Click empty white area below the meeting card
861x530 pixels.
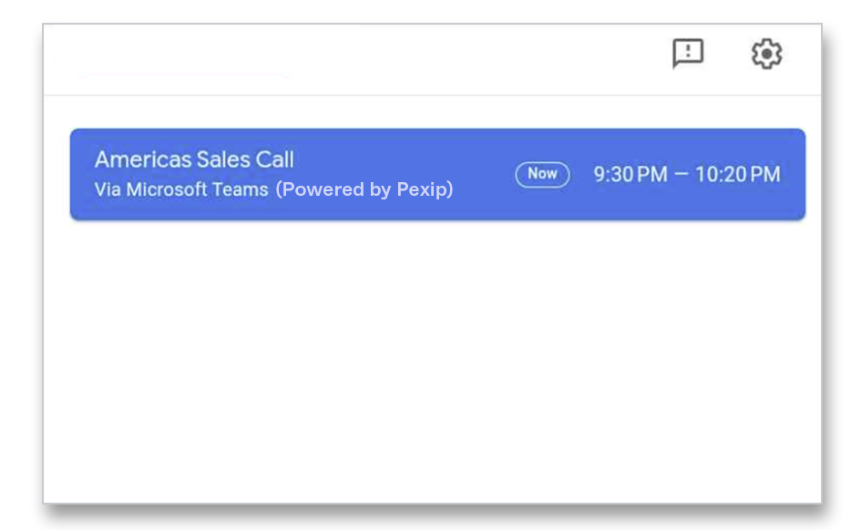click(x=433, y=364)
